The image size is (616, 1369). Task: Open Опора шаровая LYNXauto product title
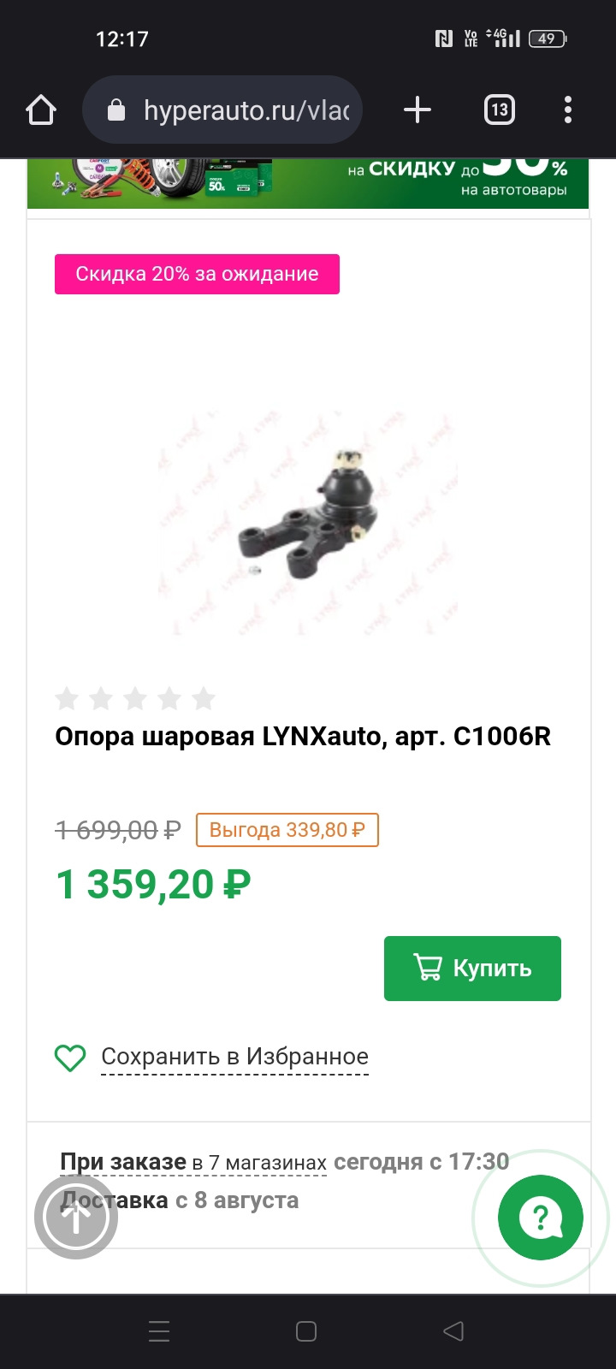(303, 736)
